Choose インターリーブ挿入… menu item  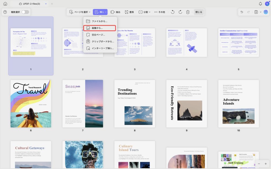coord(100,48)
